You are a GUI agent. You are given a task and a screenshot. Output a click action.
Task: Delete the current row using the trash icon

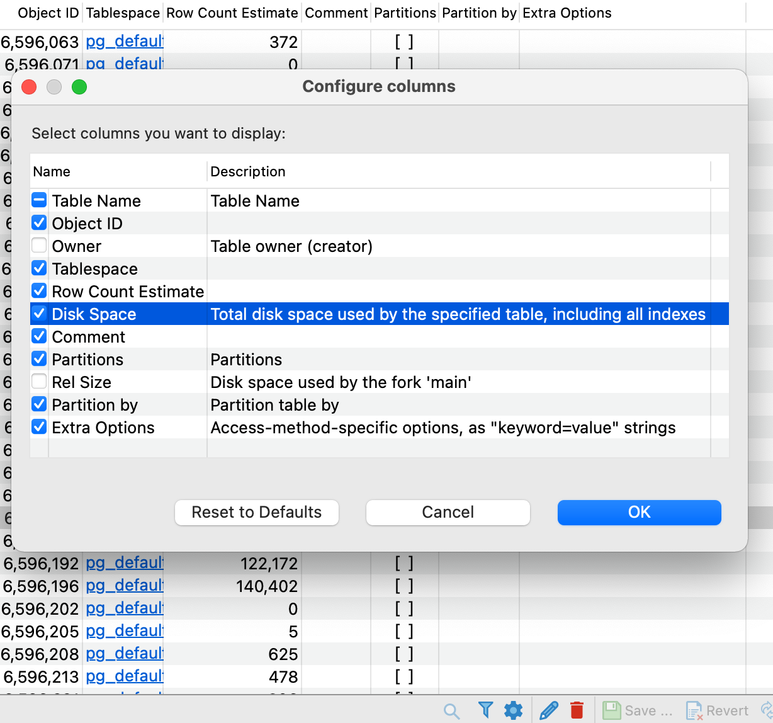point(577,710)
